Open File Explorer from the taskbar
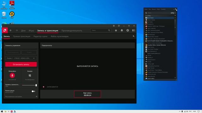 (x=6, y=111)
